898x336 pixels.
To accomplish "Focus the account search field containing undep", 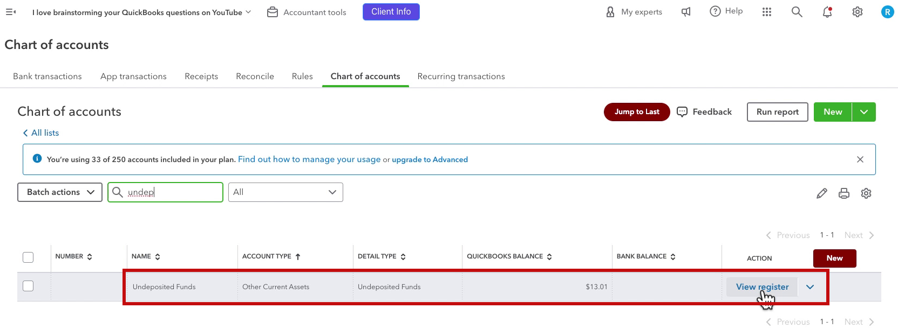I will [165, 192].
